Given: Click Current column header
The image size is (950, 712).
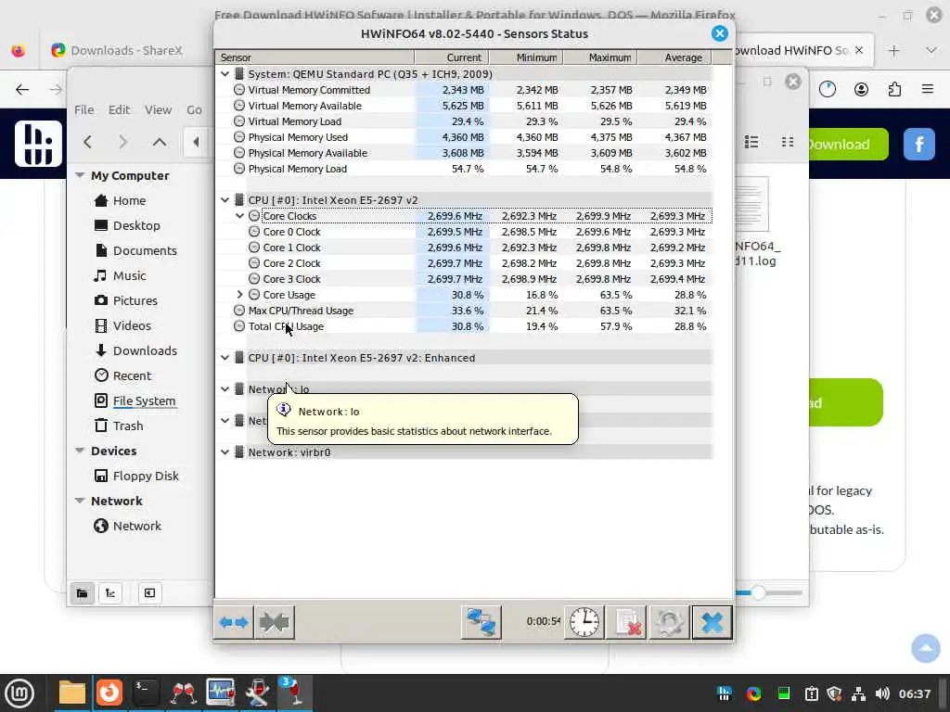Looking at the screenshot, I should point(452,57).
